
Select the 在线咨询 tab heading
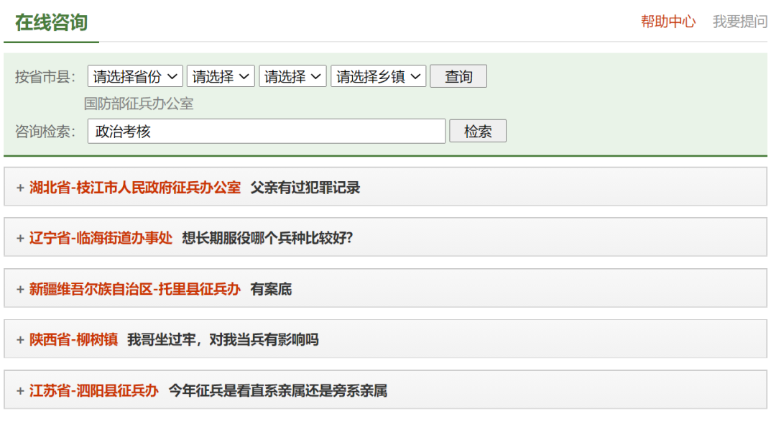click(x=51, y=22)
